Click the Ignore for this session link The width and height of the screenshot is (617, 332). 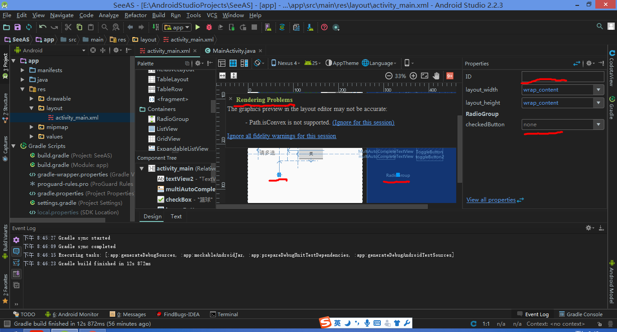363,122
